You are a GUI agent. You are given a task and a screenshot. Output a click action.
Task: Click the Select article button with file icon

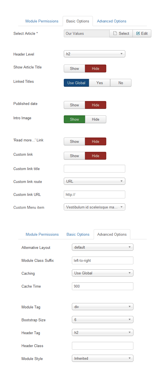click(x=121, y=33)
